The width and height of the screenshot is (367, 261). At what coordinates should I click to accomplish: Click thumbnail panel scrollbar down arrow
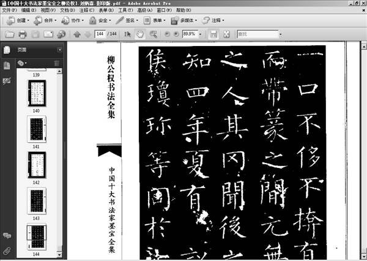click(x=59, y=254)
